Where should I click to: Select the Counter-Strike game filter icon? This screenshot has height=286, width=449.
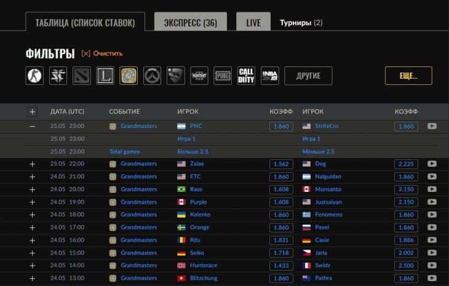tap(34, 76)
